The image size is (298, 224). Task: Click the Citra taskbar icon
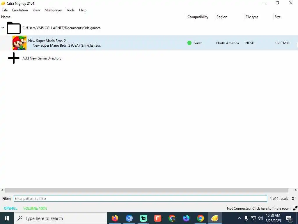[214, 218]
